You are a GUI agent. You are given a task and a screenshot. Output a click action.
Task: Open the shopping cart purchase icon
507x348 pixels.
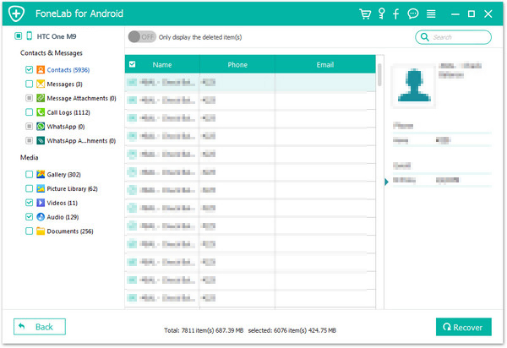[x=365, y=14]
